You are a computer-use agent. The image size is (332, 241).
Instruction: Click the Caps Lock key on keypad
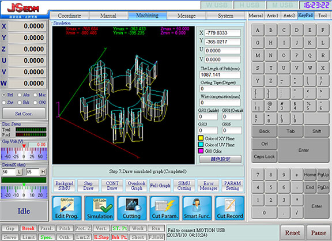264,156
